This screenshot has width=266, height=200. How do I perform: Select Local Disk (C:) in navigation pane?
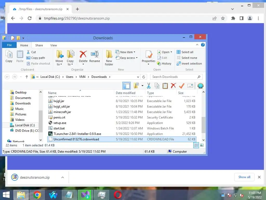click(x=25, y=125)
